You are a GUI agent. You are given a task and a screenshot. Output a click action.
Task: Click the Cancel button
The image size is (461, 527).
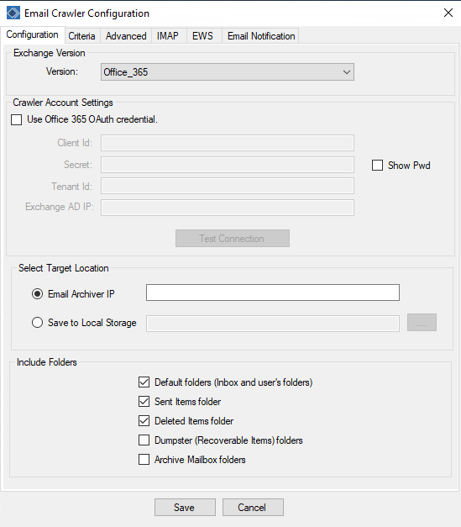pyautogui.click(x=253, y=507)
